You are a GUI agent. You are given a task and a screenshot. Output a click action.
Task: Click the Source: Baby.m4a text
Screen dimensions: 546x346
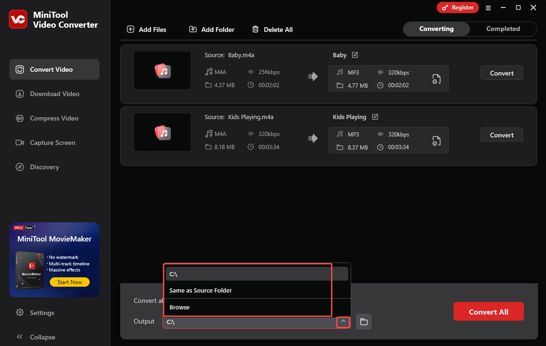tap(229, 55)
